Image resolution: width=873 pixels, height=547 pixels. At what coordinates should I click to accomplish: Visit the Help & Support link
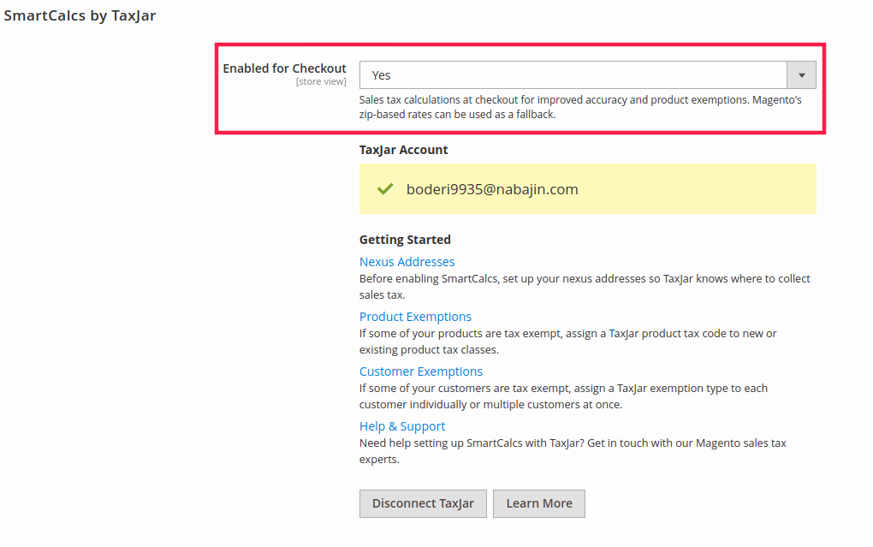[402, 426]
